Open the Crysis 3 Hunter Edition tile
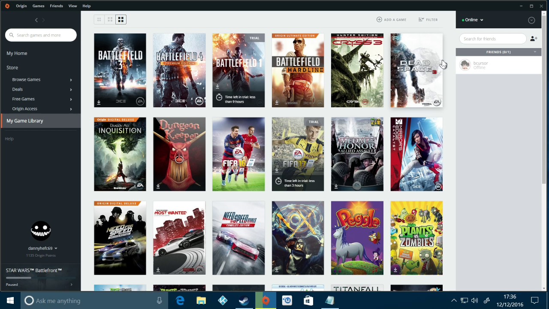 click(x=357, y=70)
